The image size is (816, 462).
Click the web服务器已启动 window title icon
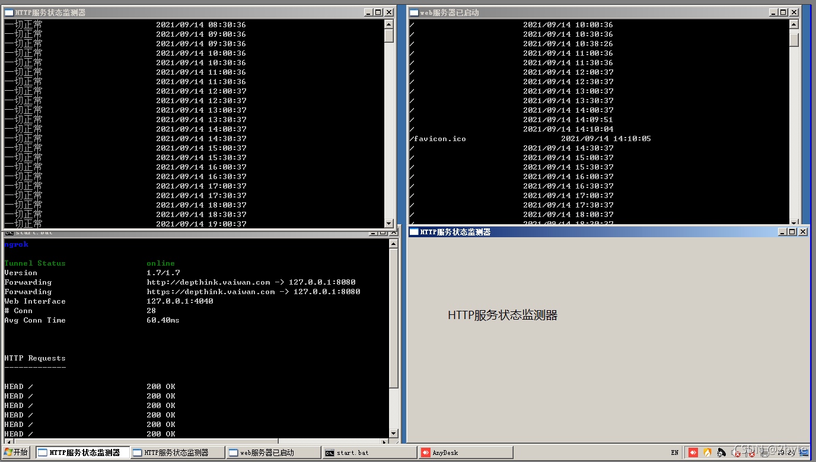(414, 12)
